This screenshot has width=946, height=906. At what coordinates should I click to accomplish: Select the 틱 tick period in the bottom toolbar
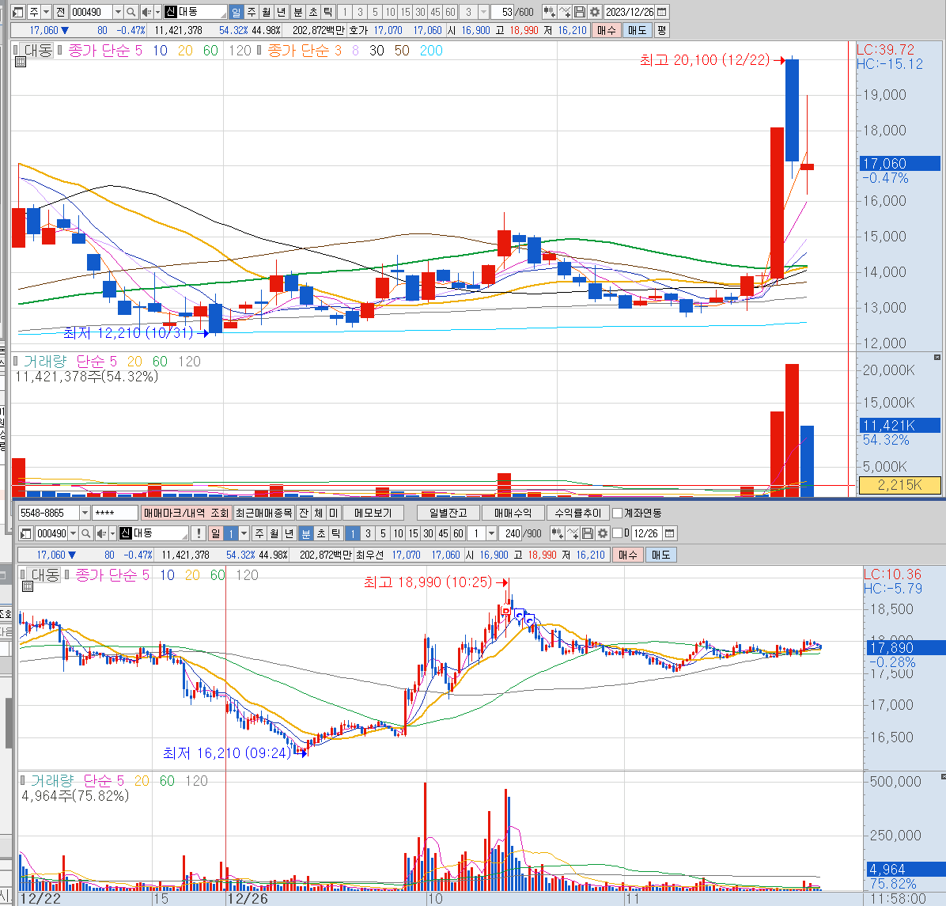pyautogui.click(x=336, y=533)
